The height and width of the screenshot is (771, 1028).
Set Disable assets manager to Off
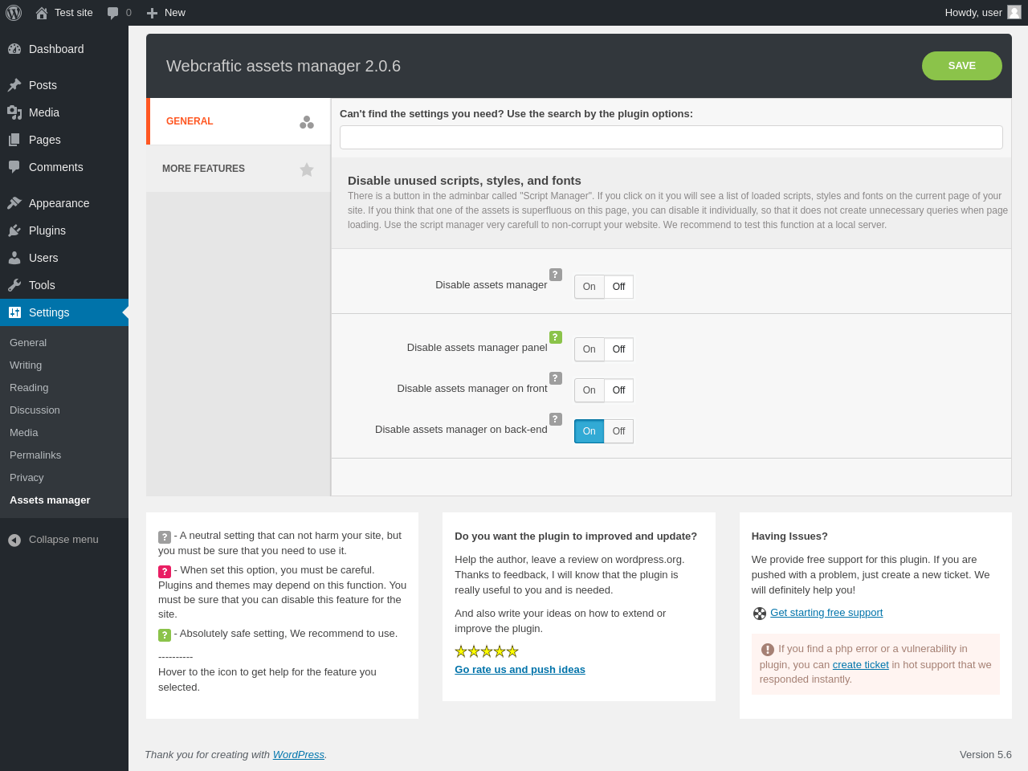(619, 287)
